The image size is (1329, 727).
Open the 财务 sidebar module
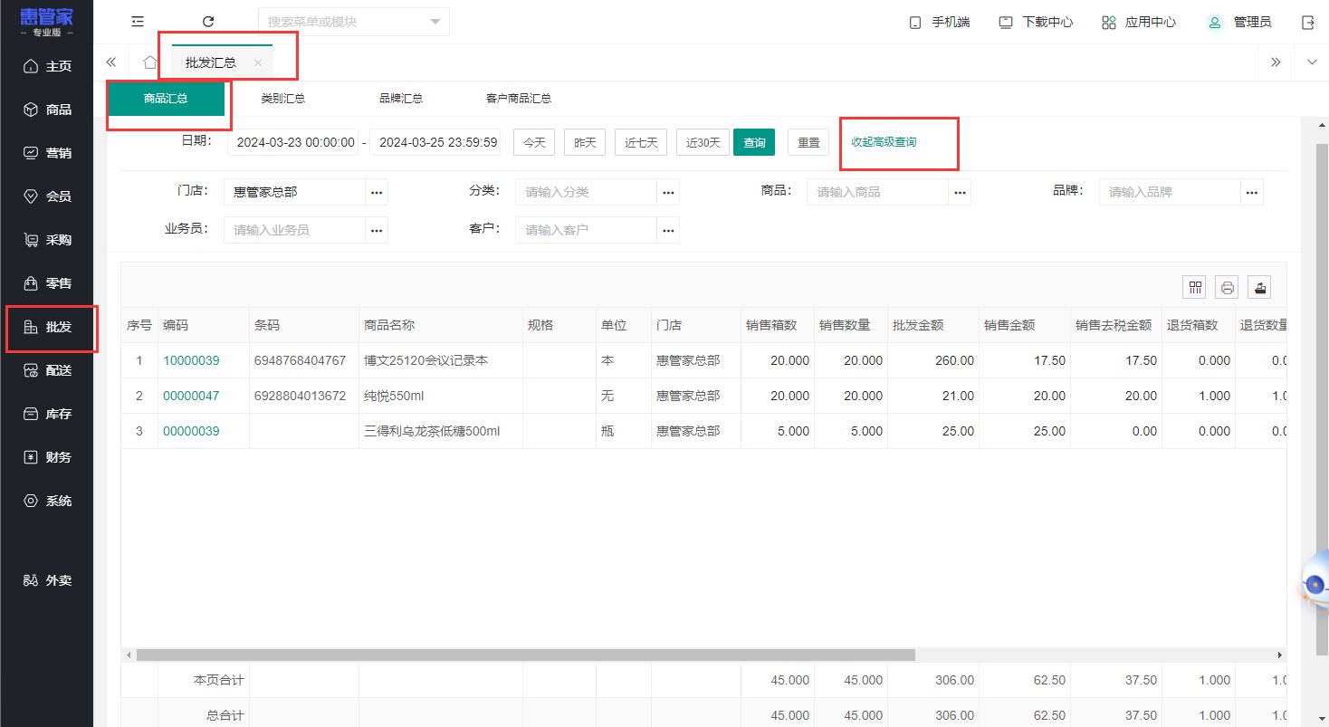(47, 457)
